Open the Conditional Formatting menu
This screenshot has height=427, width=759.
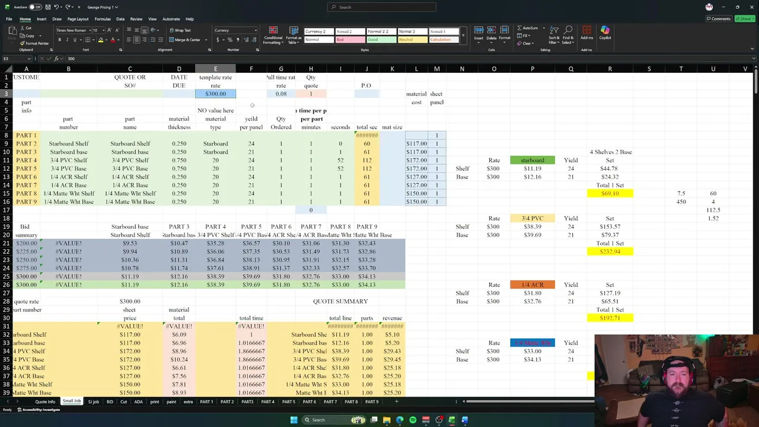[273, 36]
